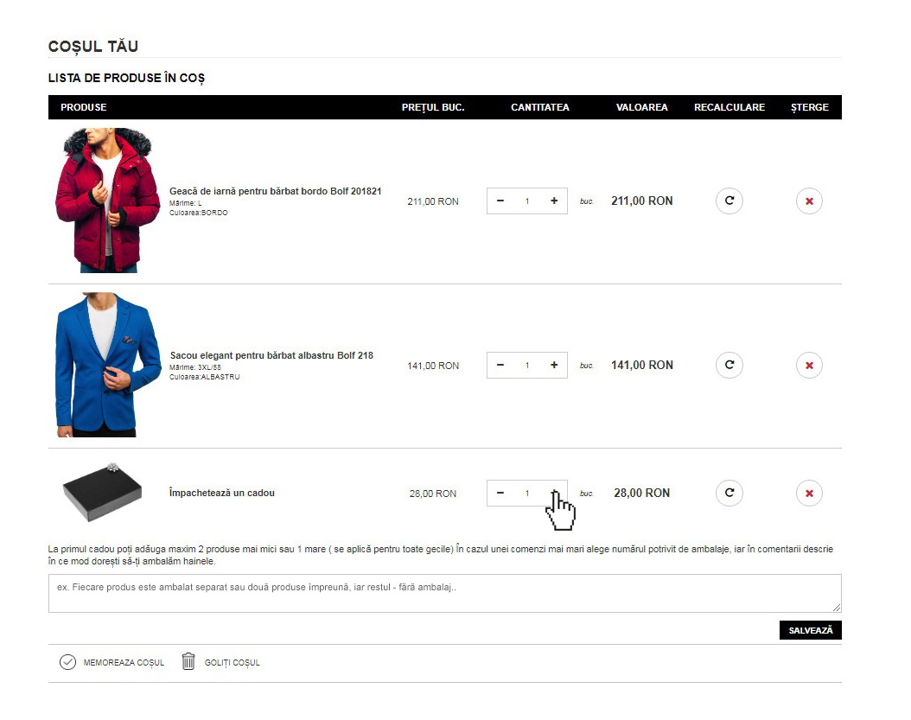The image size is (911, 720).
Task: Click the black gift box thumbnail
Action: click(x=102, y=493)
